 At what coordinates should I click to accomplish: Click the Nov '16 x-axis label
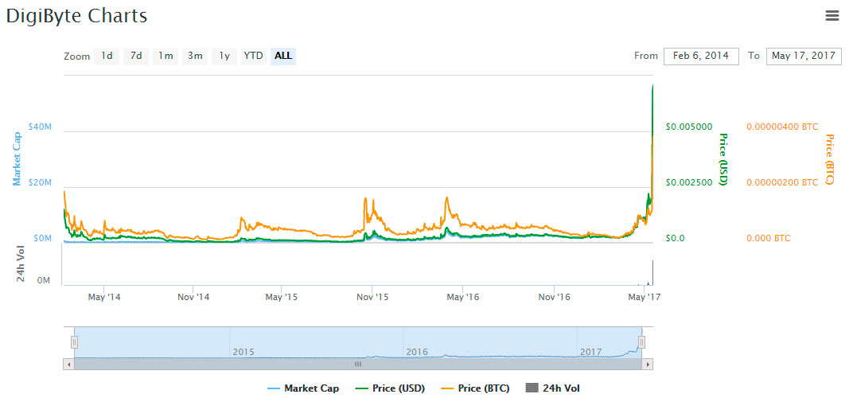(x=555, y=297)
